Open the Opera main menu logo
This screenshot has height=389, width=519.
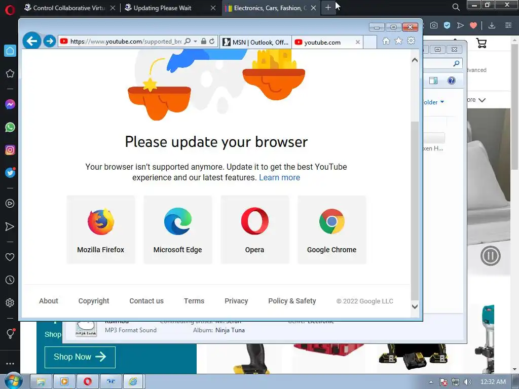[10, 10]
